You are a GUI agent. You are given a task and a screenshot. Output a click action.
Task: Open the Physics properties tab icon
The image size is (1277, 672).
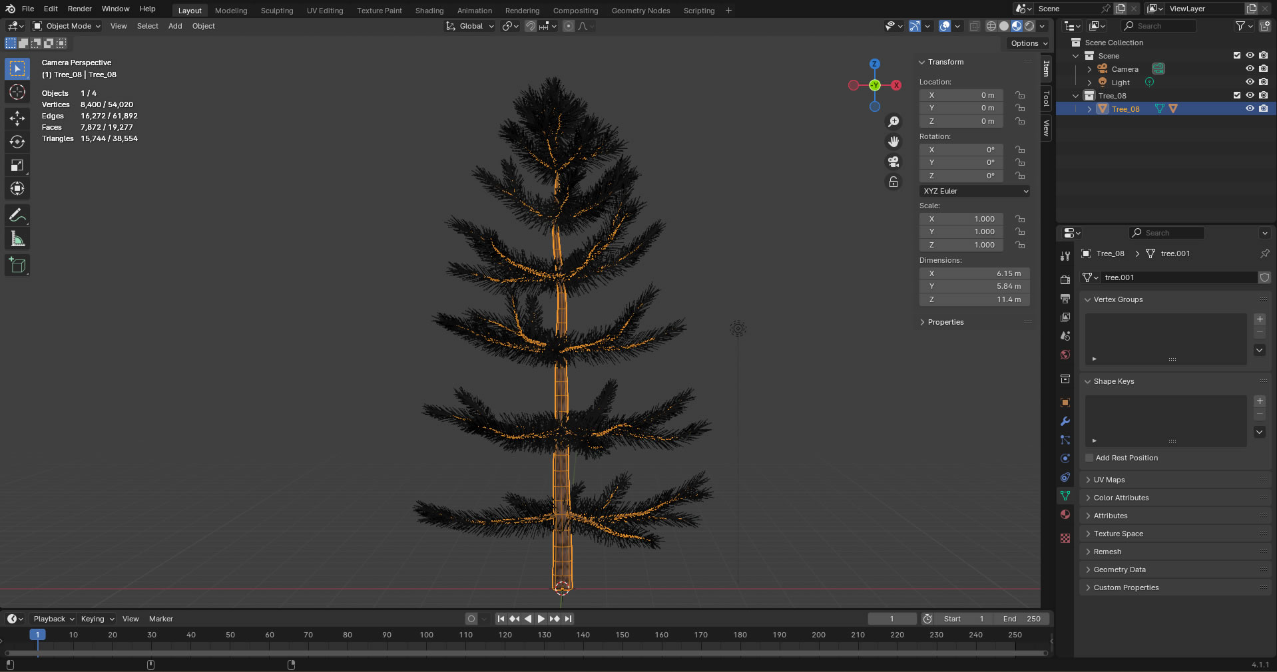1065,458
